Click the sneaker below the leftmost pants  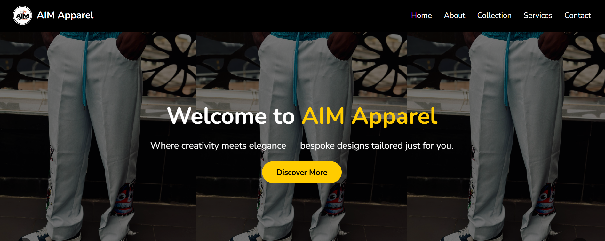tap(53, 235)
